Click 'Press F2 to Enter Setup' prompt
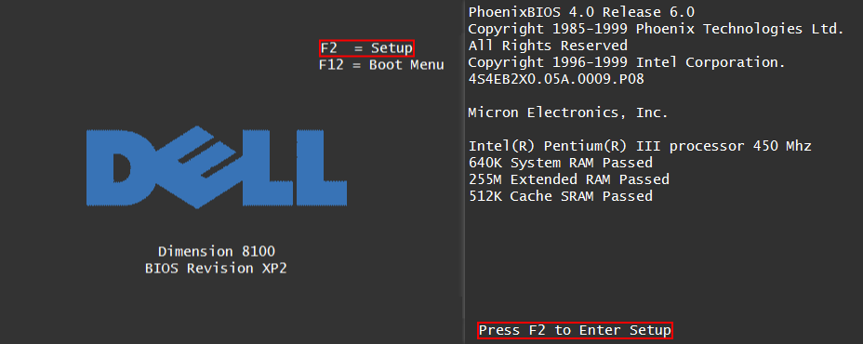Image resolution: width=863 pixels, height=344 pixels. 575,330
